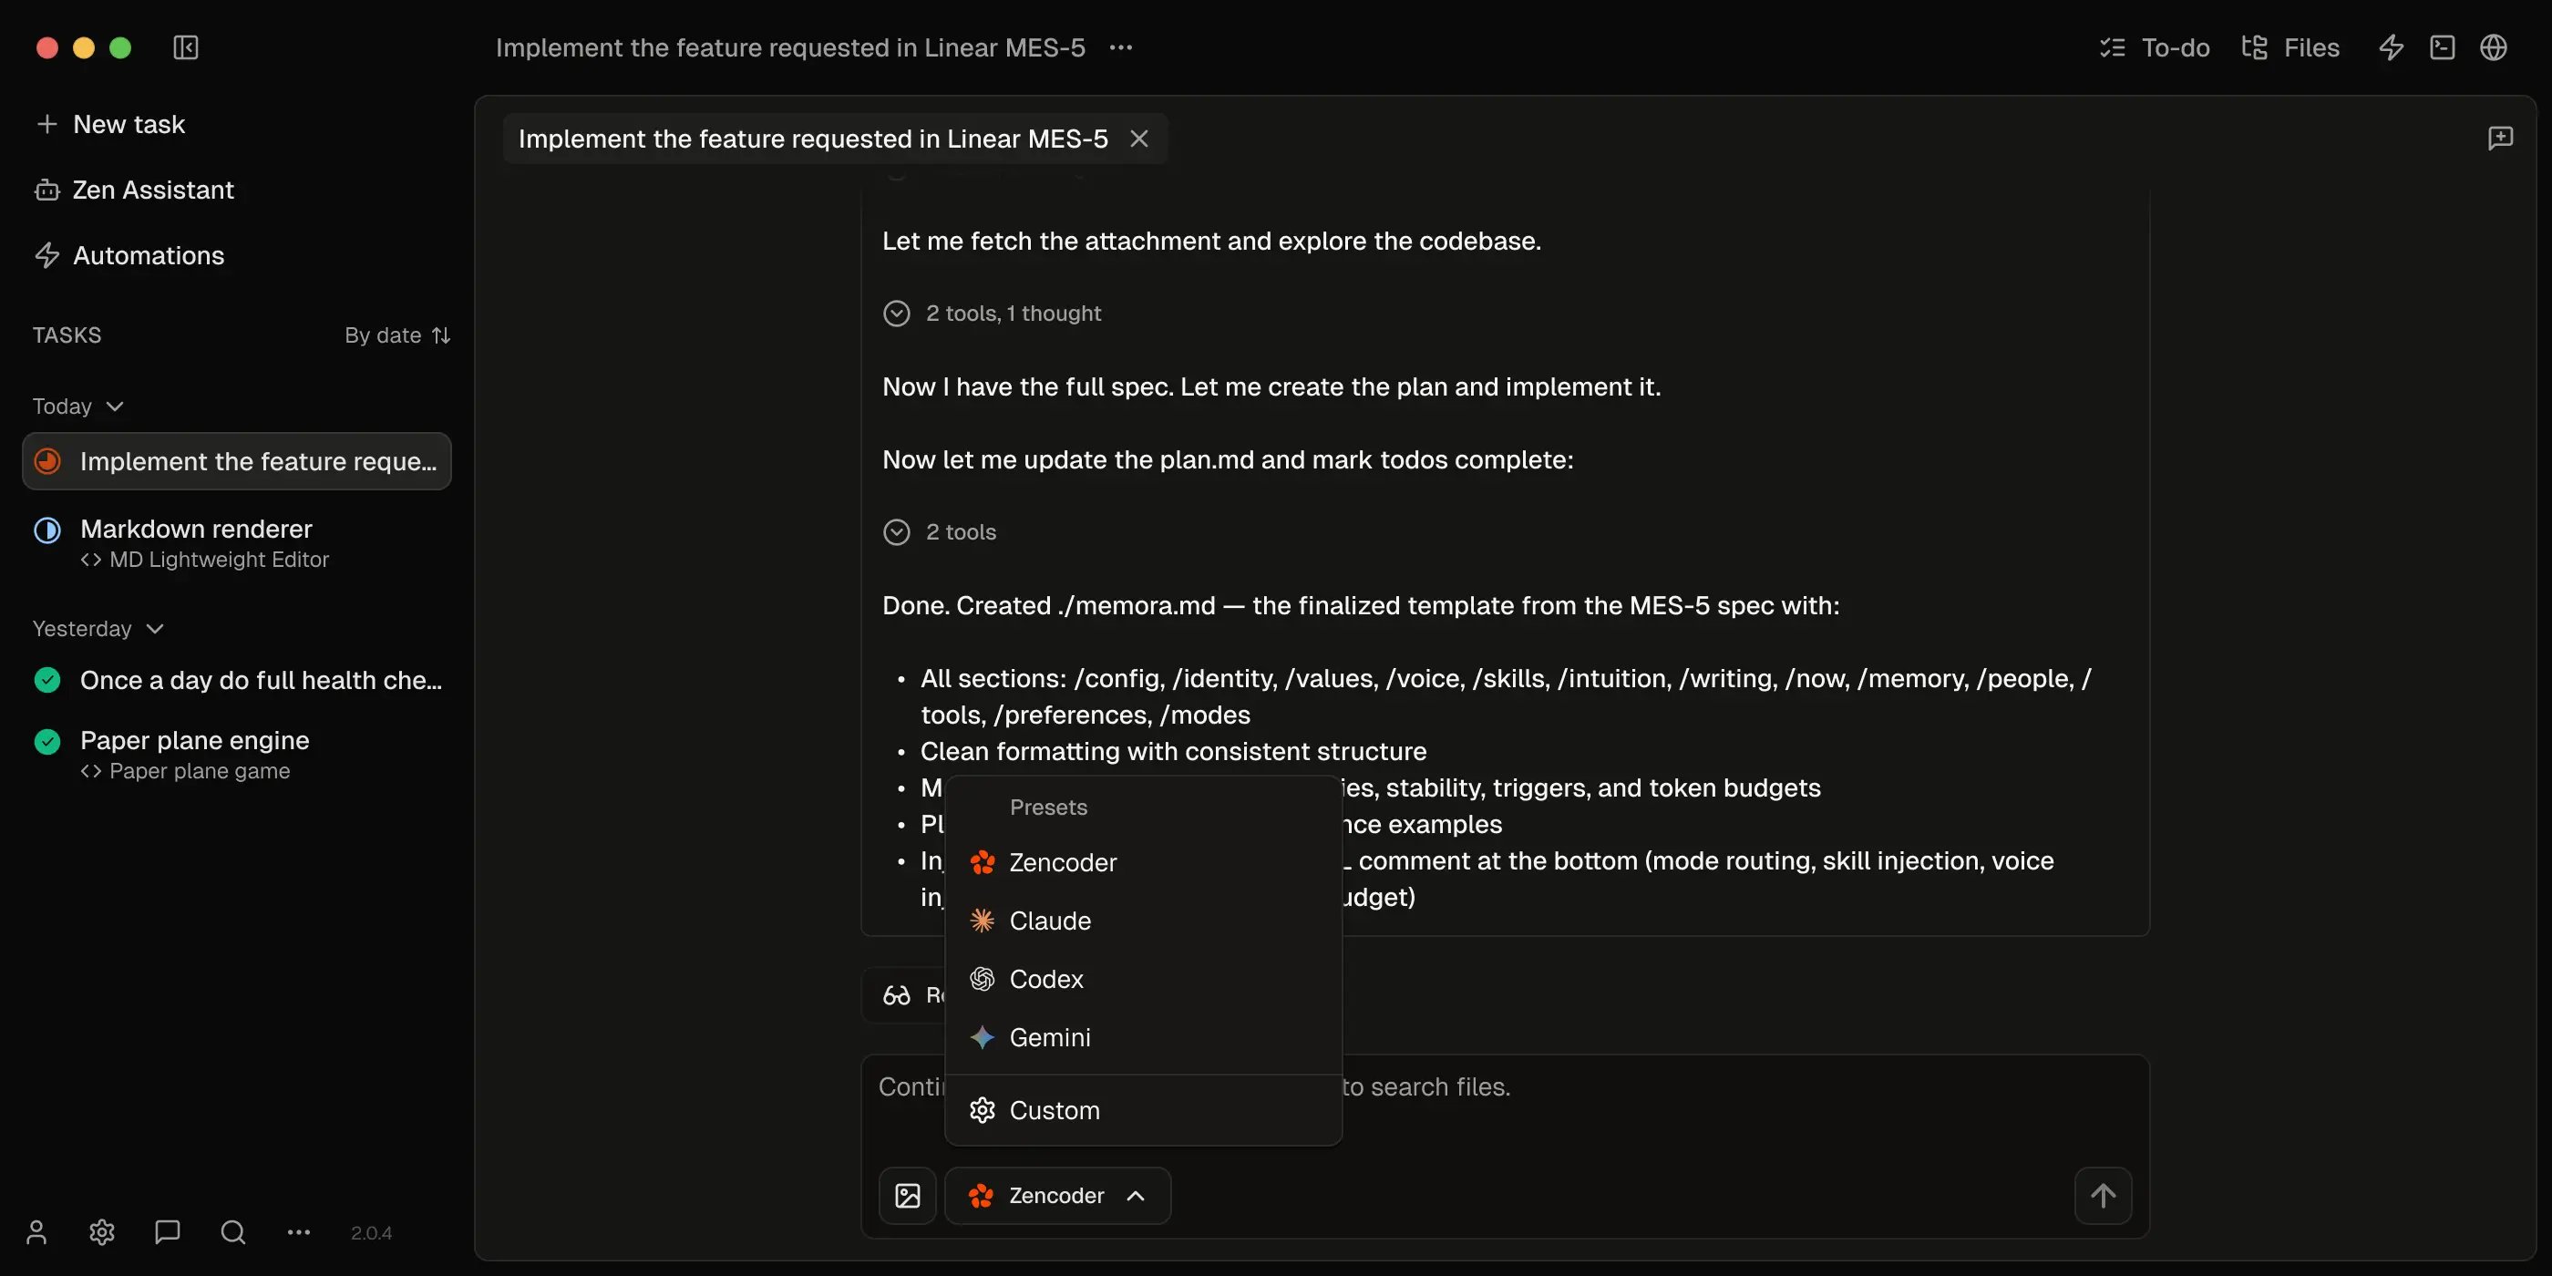Collapse the Today task group
The height and width of the screenshot is (1276, 2552).
tap(116, 406)
